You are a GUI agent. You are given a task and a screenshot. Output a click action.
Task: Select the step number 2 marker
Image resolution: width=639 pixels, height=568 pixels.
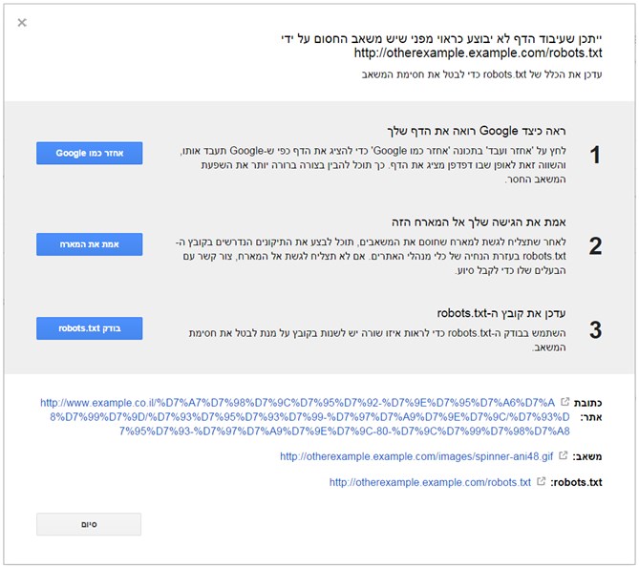[594, 246]
